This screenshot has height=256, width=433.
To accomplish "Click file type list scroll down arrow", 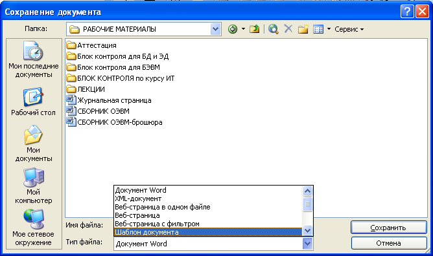I will pos(307,230).
